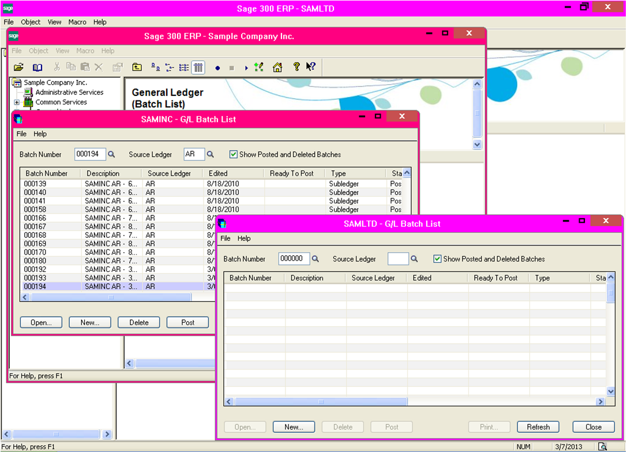The width and height of the screenshot is (627, 452).
Task: Click Open... button in SAMINC Batch List
Action: click(41, 322)
